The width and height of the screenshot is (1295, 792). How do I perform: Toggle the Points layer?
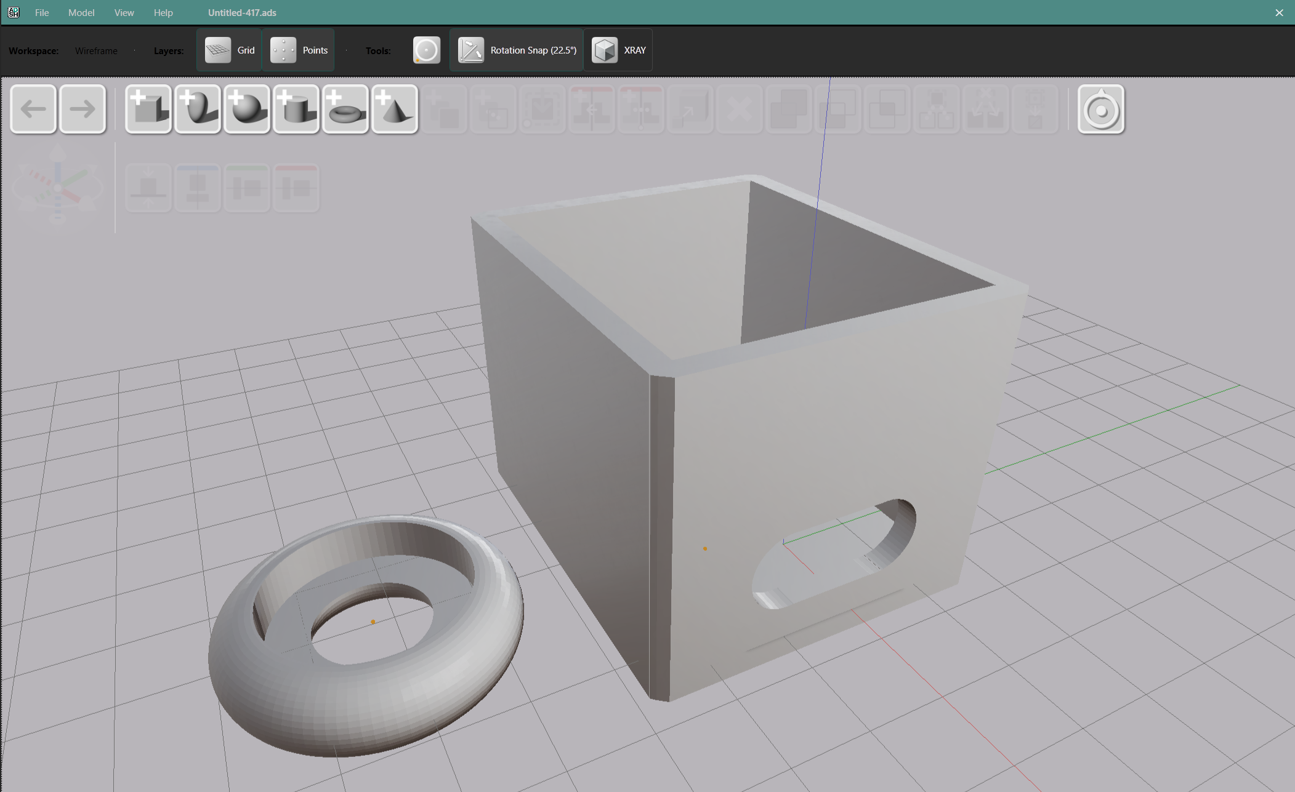(299, 50)
